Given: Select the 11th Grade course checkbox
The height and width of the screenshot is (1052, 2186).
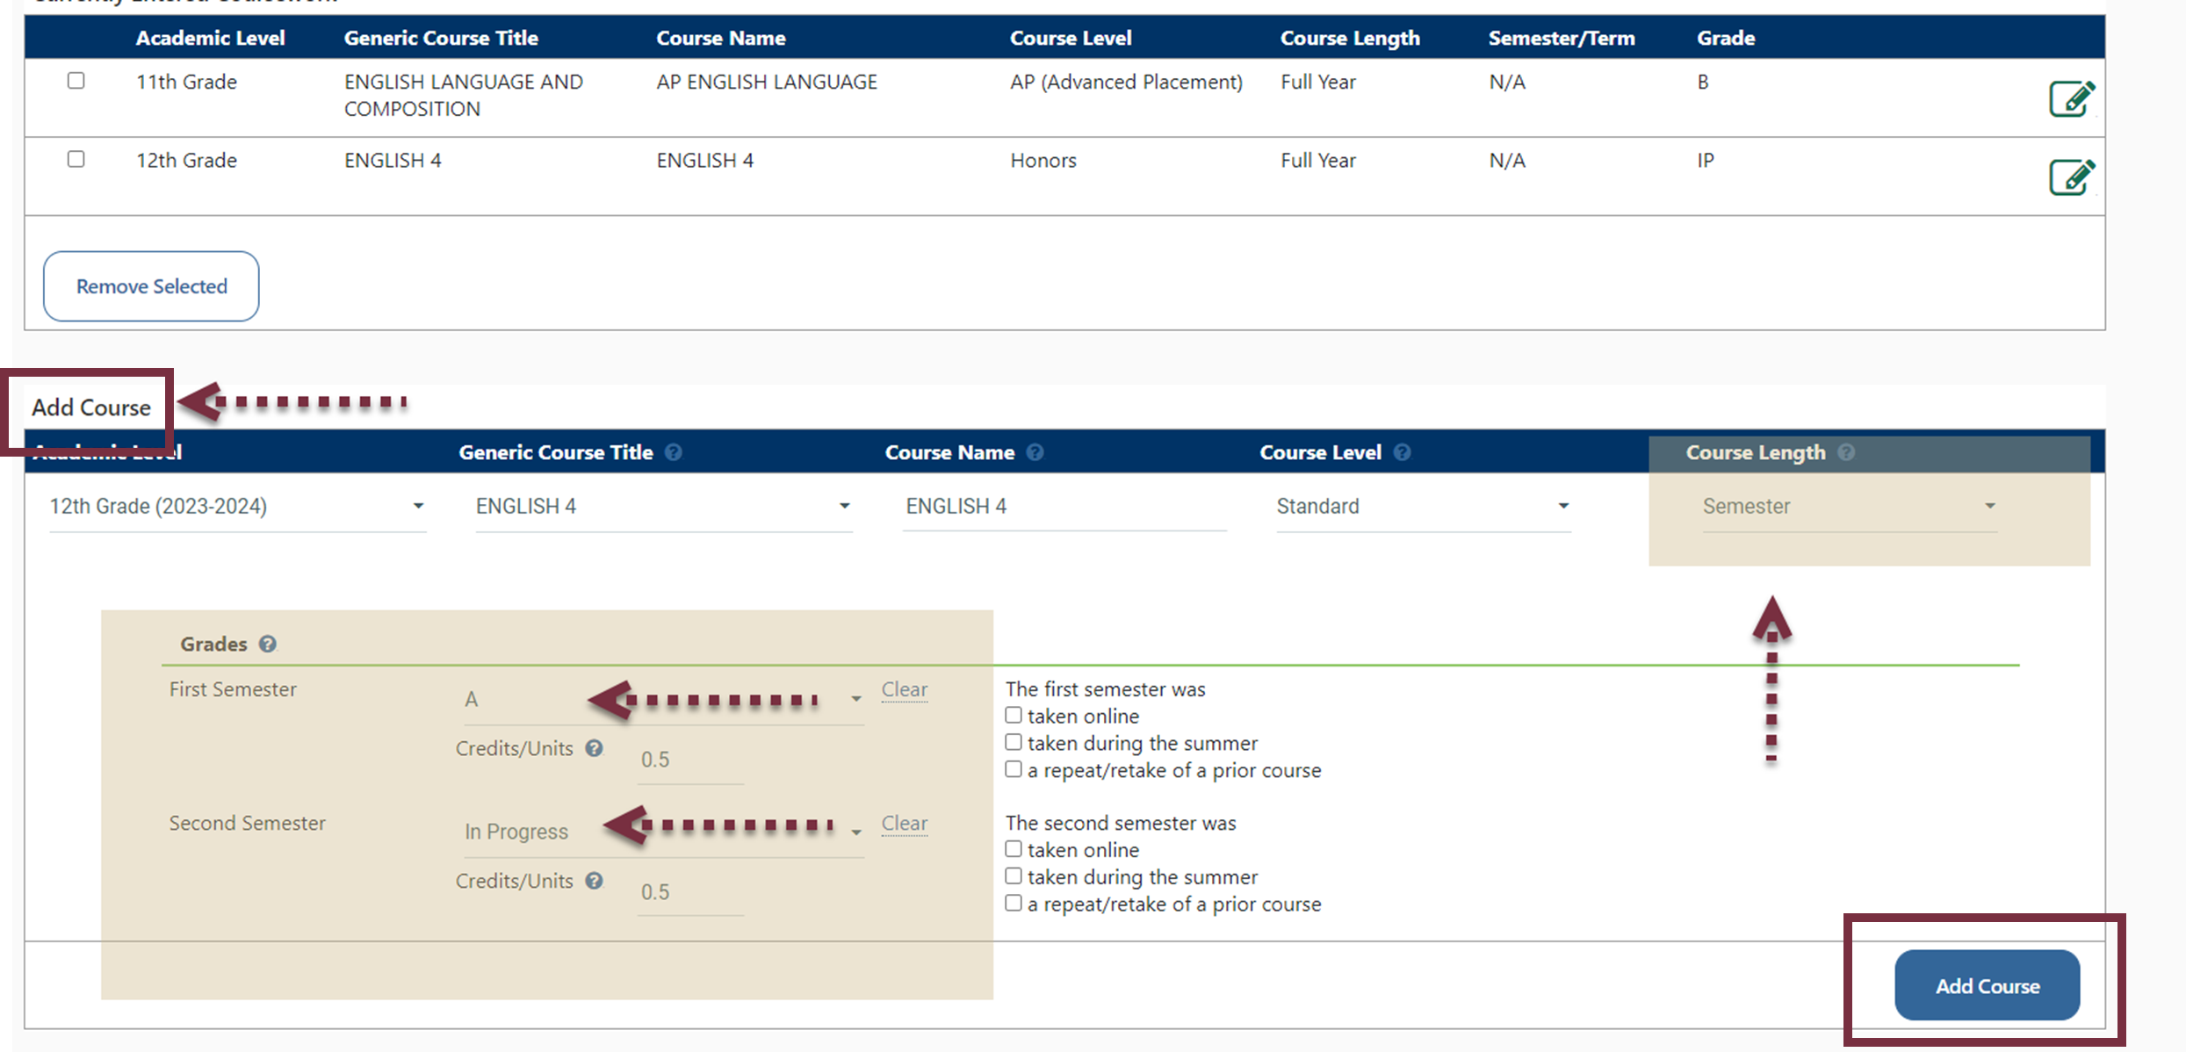Looking at the screenshot, I should (x=76, y=81).
